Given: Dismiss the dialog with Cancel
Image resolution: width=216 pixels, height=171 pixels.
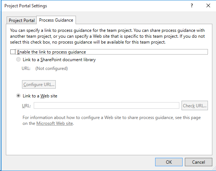Looking at the screenshot, I should click(198, 162).
